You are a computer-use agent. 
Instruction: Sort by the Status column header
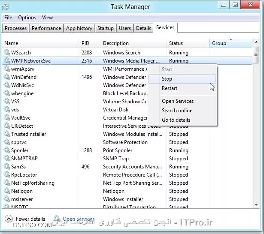[x=188, y=43]
